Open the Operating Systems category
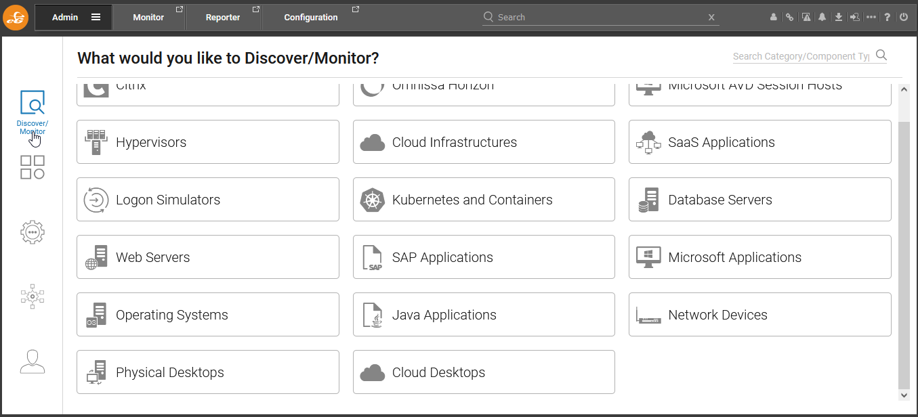Screen dimensions: 918x417 tap(208, 315)
